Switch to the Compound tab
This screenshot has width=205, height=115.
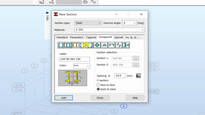105,37
